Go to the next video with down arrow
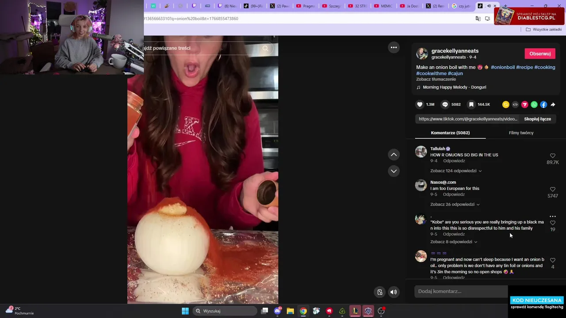This screenshot has height=318, width=566. pyautogui.click(x=394, y=171)
